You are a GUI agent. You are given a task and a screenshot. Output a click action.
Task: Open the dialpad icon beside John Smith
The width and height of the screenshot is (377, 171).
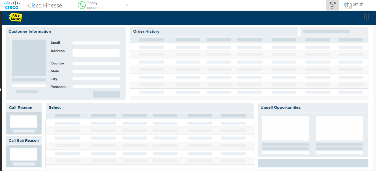click(332, 5)
